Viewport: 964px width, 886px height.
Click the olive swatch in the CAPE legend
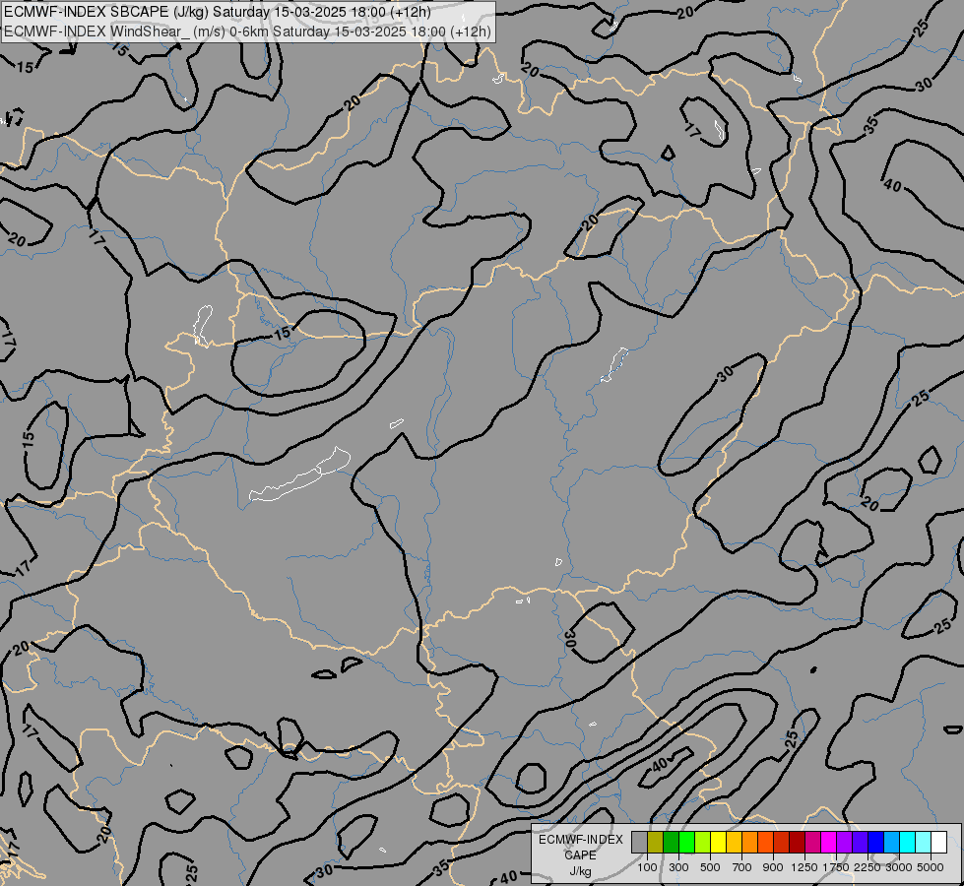coord(656,842)
